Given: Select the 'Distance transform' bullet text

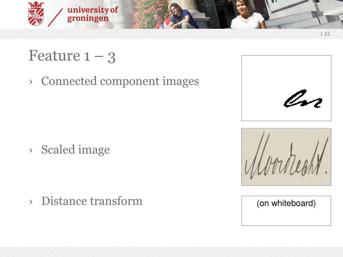Looking at the screenshot, I should (92, 201).
